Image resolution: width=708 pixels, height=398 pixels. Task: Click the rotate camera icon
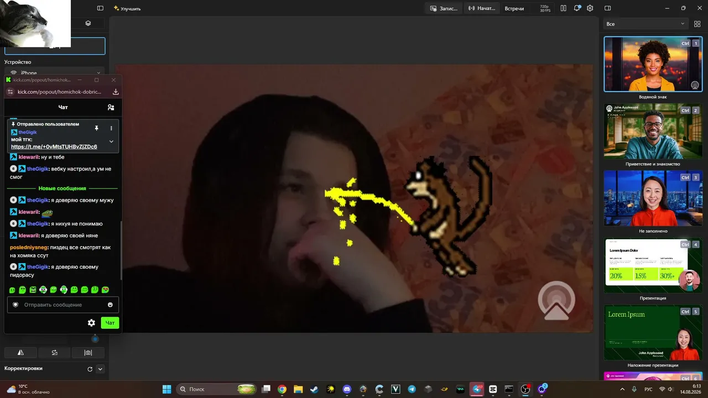pos(54,352)
